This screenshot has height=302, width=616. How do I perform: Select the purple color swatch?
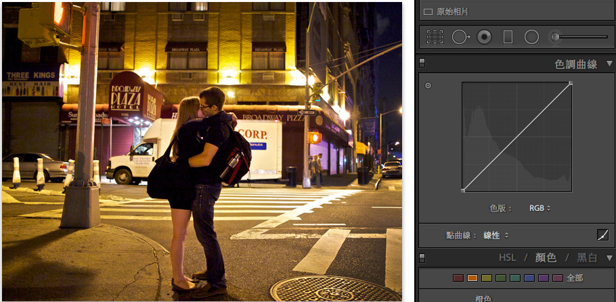(544, 278)
